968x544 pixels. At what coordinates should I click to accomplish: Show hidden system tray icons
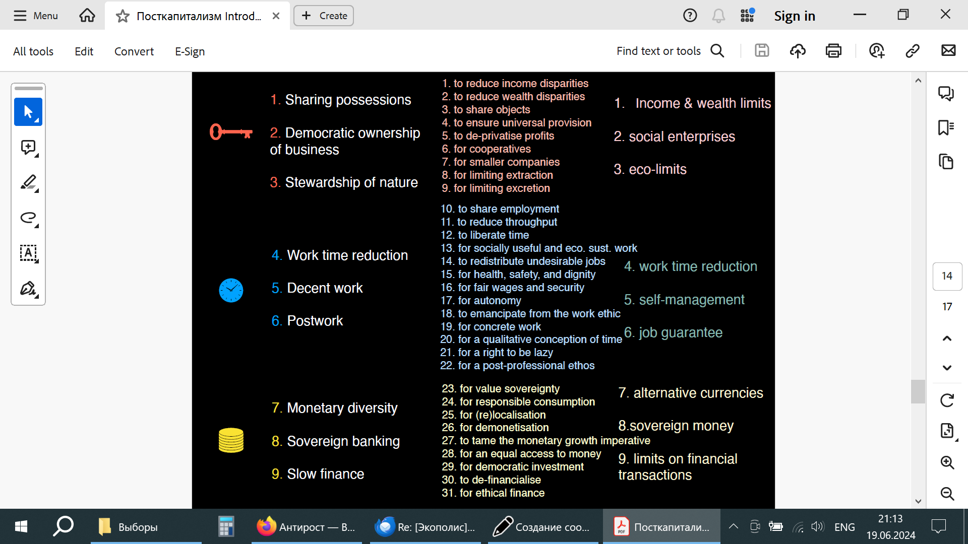pos(734,527)
